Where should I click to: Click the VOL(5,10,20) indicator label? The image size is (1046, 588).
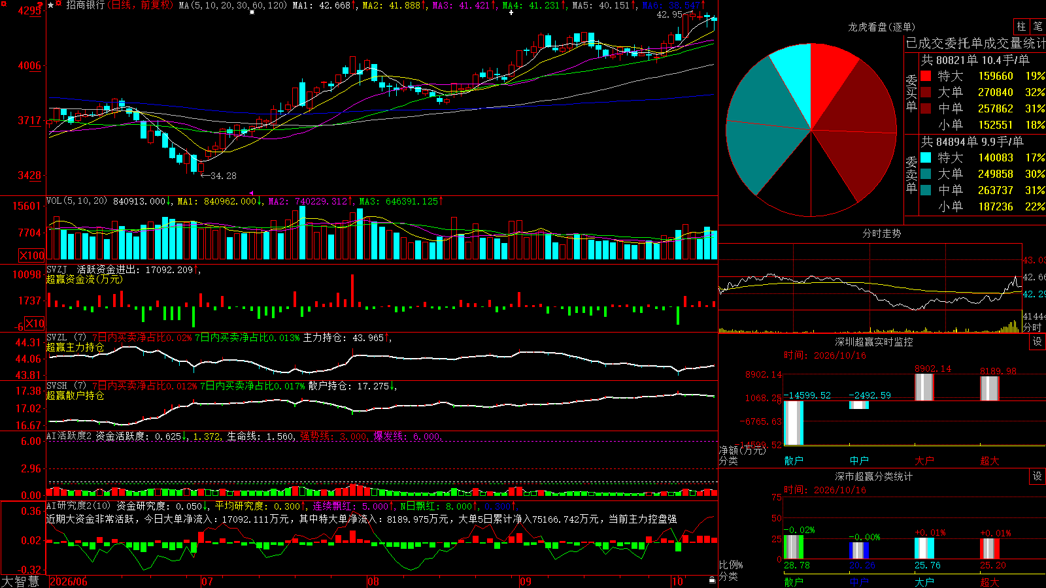[x=76, y=201]
